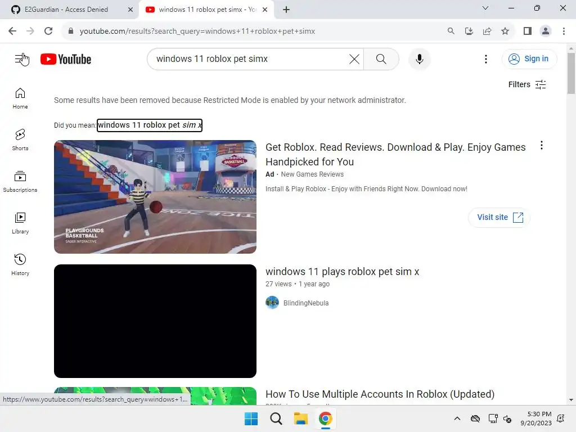576x432 pixels.
Task: Sign in to YouTube
Action: coord(529,58)
